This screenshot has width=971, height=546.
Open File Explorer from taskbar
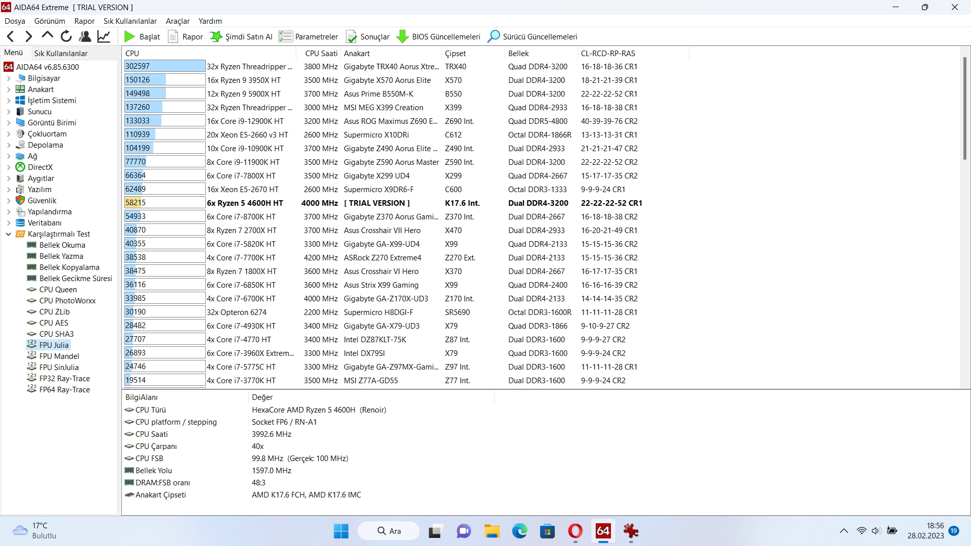click(x=492, y=531)
